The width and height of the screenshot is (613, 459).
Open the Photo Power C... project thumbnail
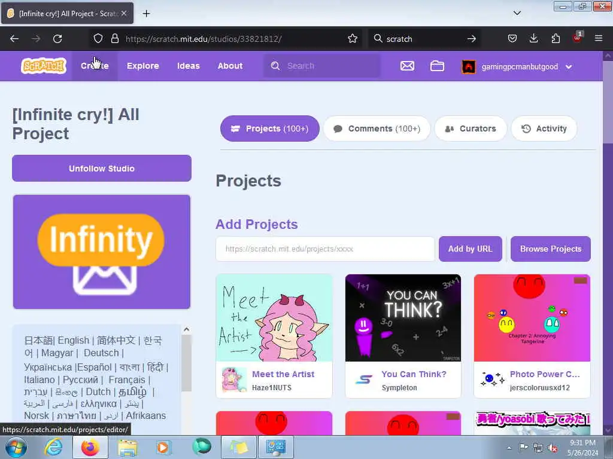[532, 318]
